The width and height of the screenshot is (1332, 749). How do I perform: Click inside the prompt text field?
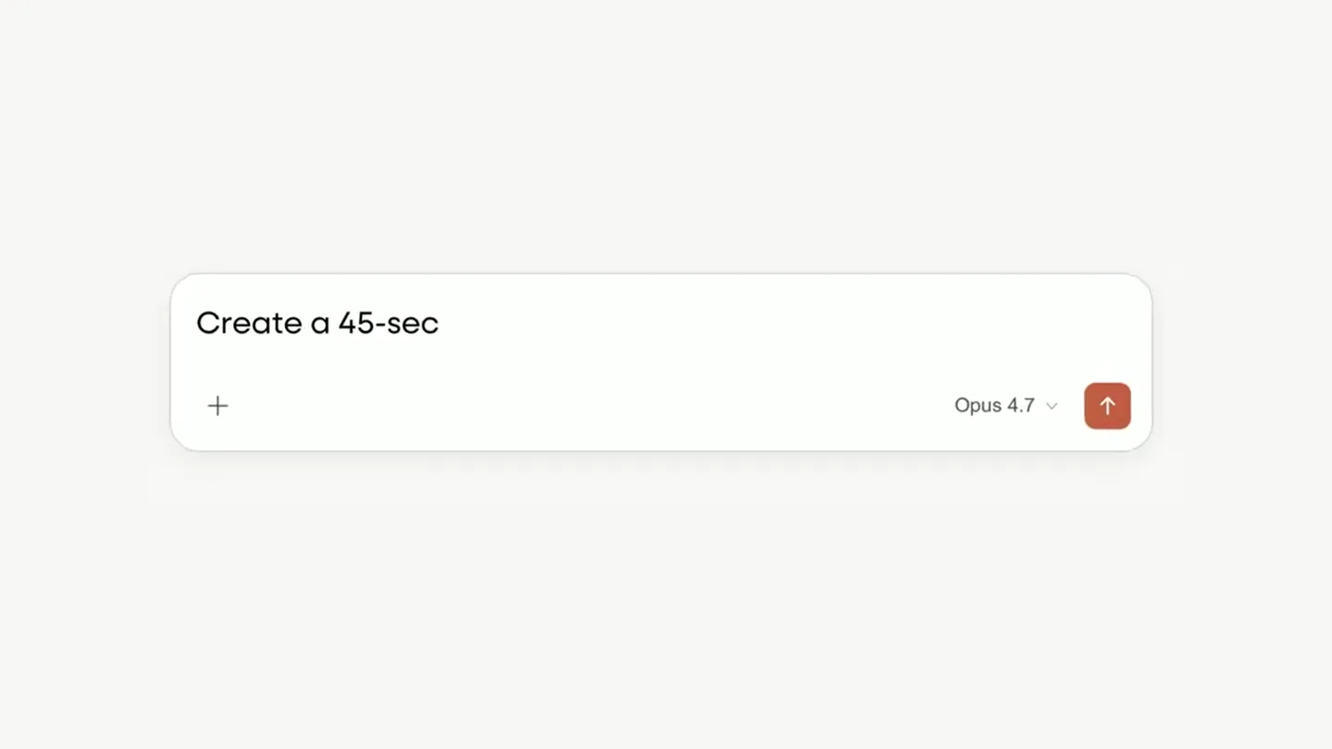coord(660,323)
